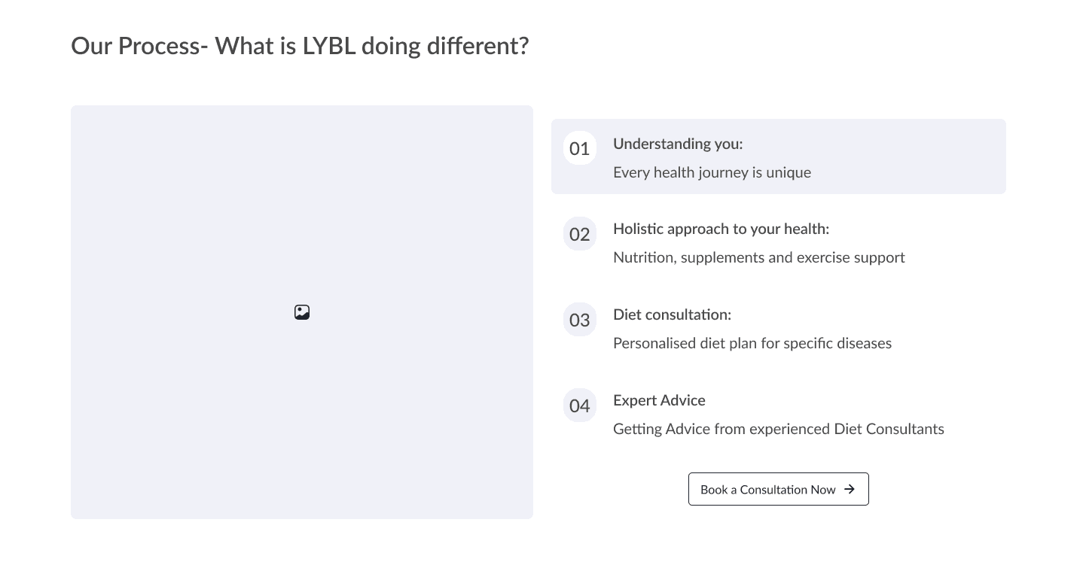Click "Personalised diet plan for specific diseases" text
The width and height of the screenshot is (1083, 568).
tap(752, 343)
